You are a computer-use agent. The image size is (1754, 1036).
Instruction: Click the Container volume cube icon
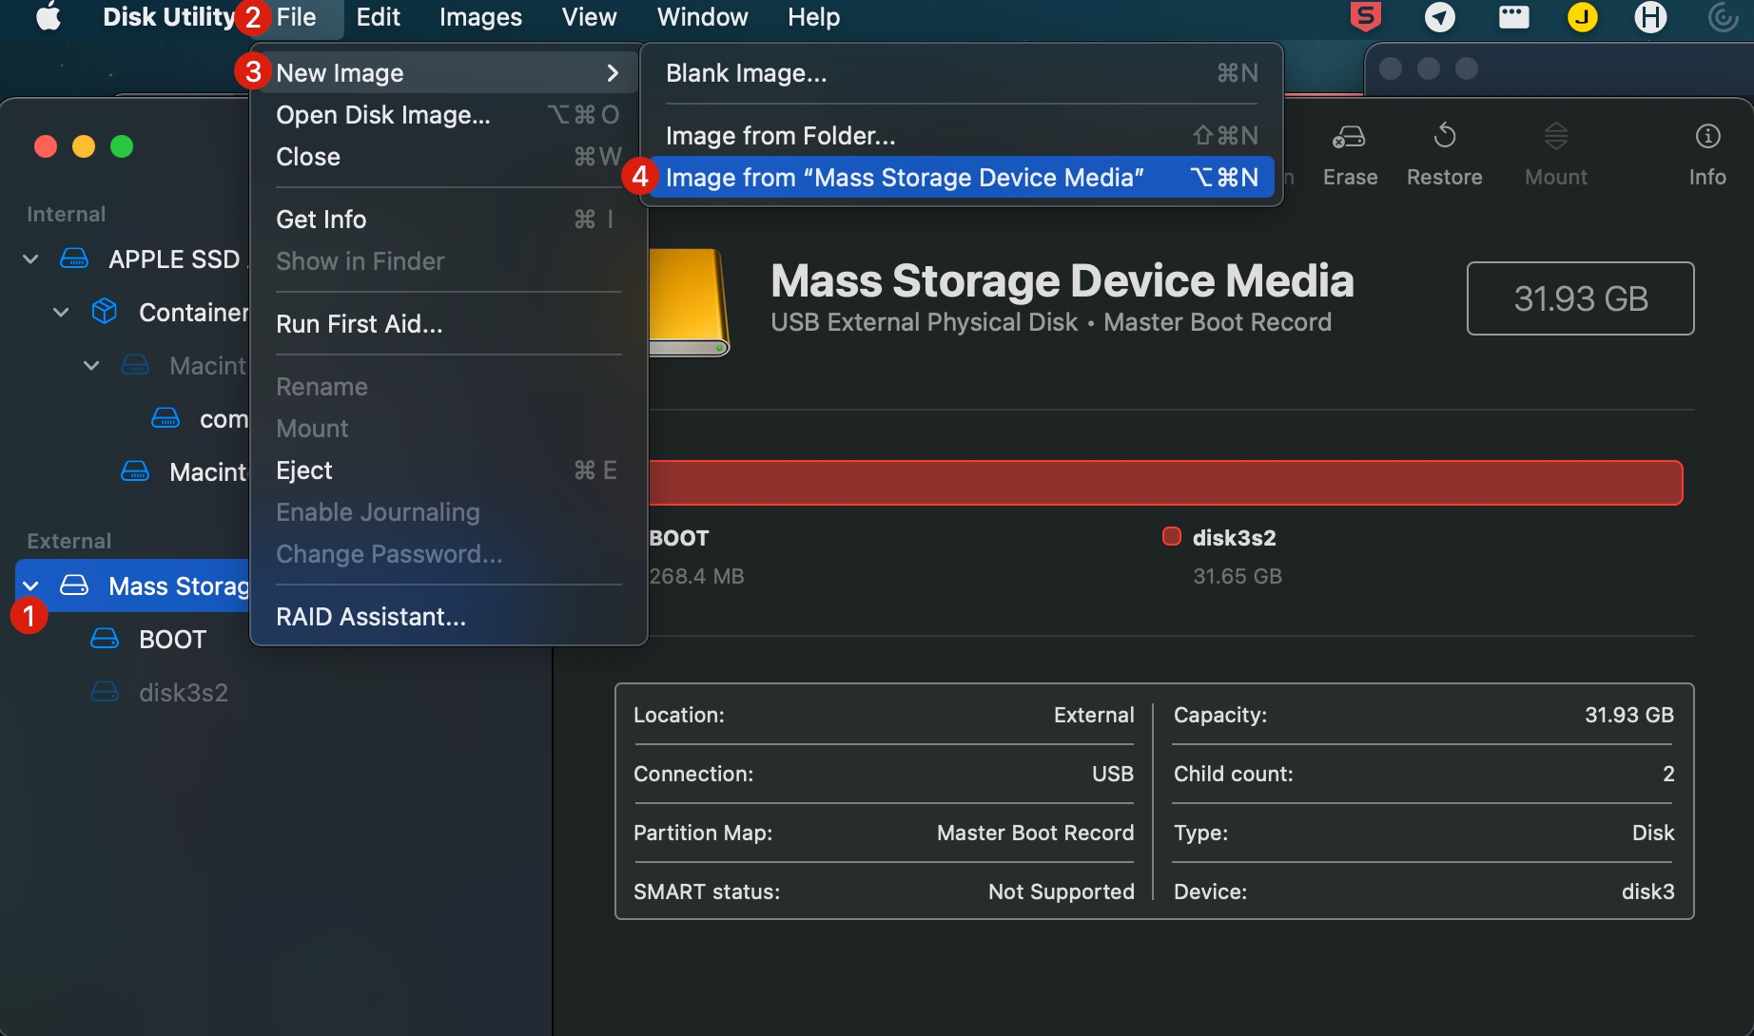105,312
